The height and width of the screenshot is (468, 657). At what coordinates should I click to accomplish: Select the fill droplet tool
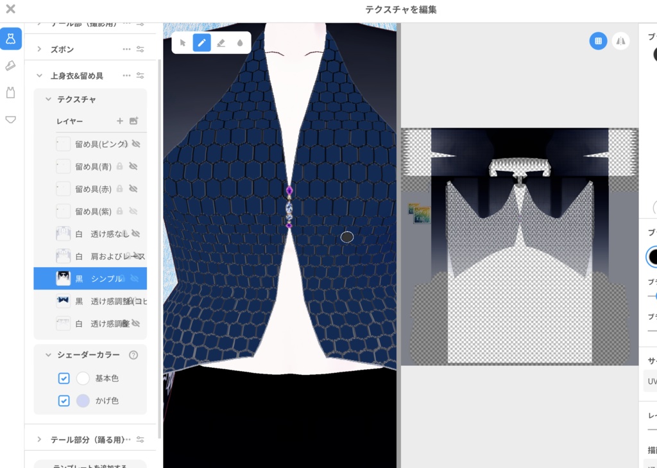pyautogui.click(x=240, y=43)
